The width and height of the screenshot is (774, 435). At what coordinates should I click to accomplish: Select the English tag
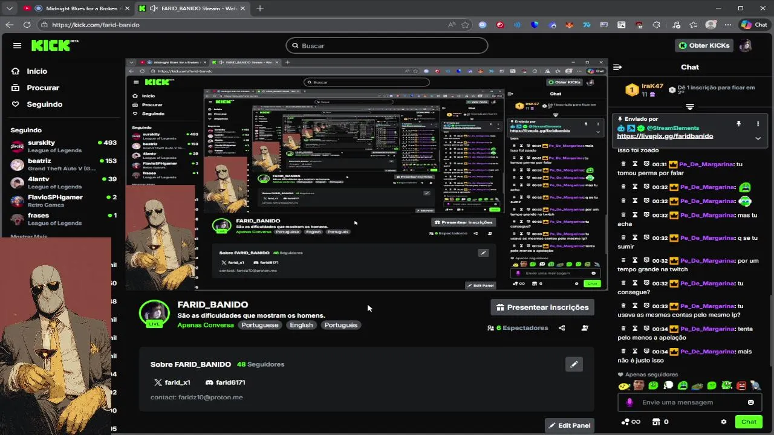pos(301,325)
